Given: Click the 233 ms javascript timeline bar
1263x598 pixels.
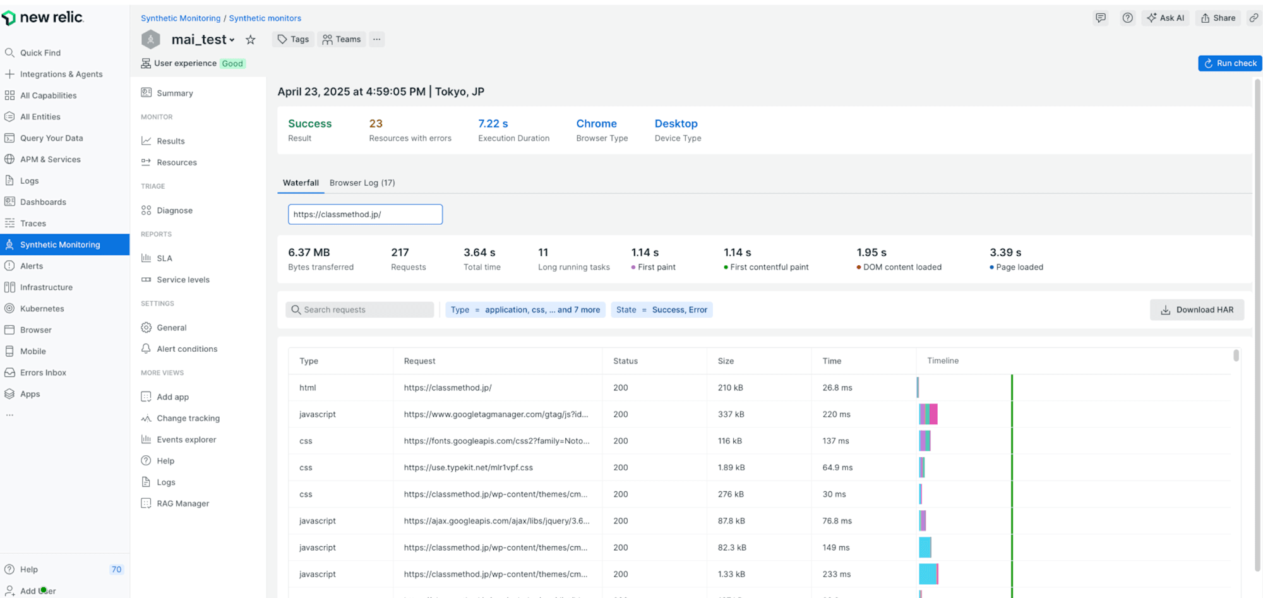Looking at the screenshot, I should click(928, 574).
